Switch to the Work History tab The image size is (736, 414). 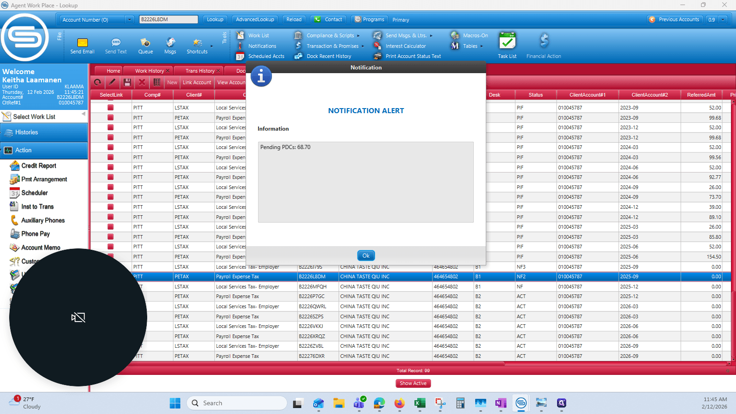[x=149, y=71]
